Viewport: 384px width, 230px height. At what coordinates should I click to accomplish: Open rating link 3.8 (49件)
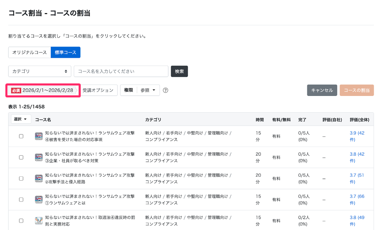coord(357,221)
